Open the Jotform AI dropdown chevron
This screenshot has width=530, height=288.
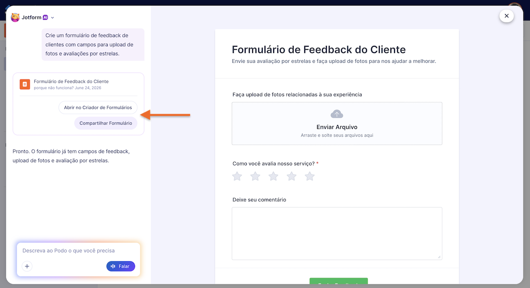[53, 18]
